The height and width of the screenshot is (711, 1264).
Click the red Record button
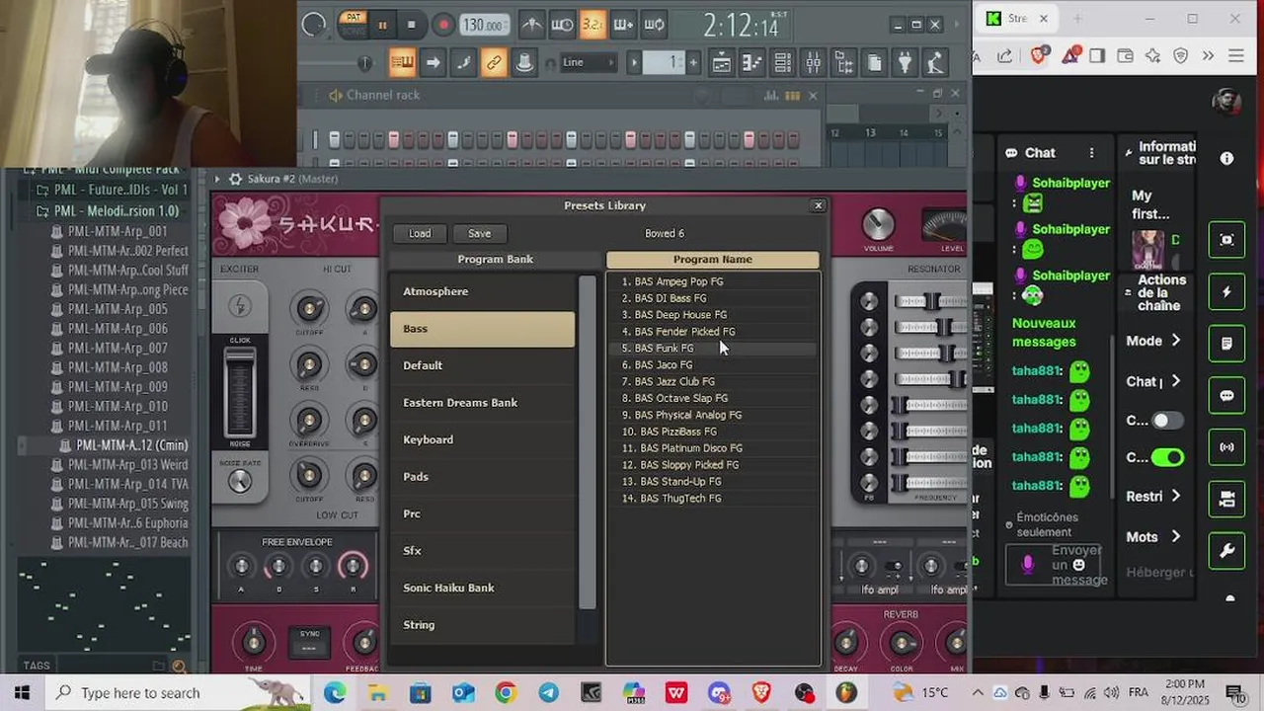click(x=443, y=25)
